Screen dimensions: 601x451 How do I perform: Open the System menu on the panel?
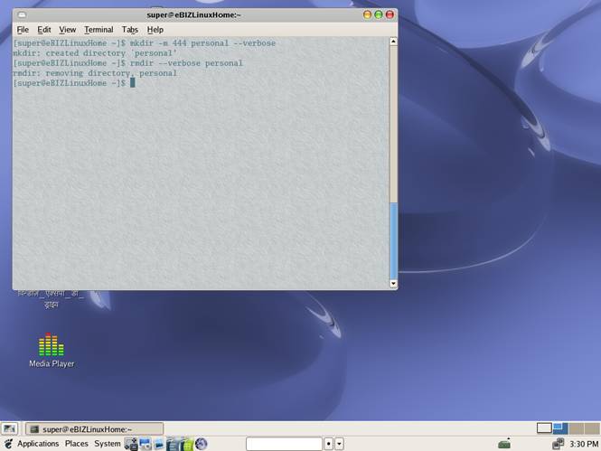tap(108, 444)
